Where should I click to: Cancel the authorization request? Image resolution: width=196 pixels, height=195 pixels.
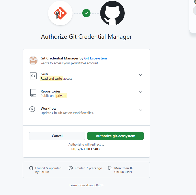coord(57,136)
